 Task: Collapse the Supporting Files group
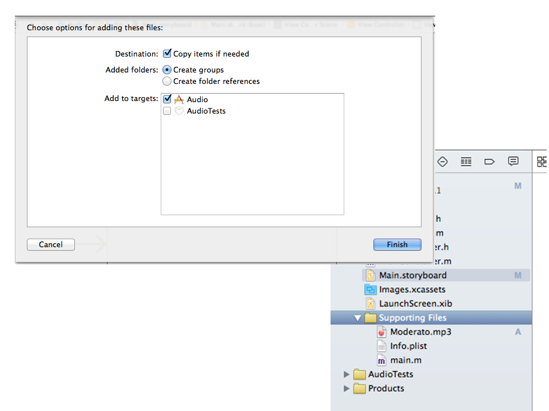point(358,318)
